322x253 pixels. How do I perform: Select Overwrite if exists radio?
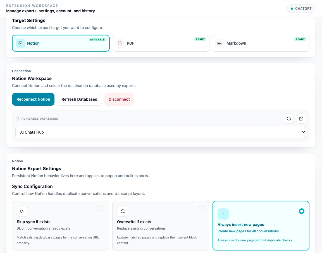coord(202,208)
